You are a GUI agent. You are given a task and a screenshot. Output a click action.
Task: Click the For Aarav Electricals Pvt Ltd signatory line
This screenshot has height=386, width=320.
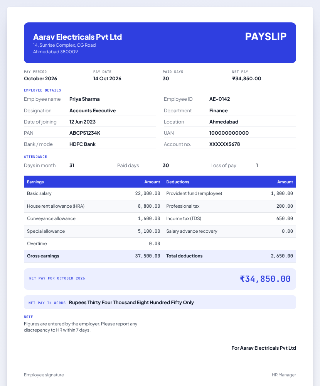tap(264, 348)
